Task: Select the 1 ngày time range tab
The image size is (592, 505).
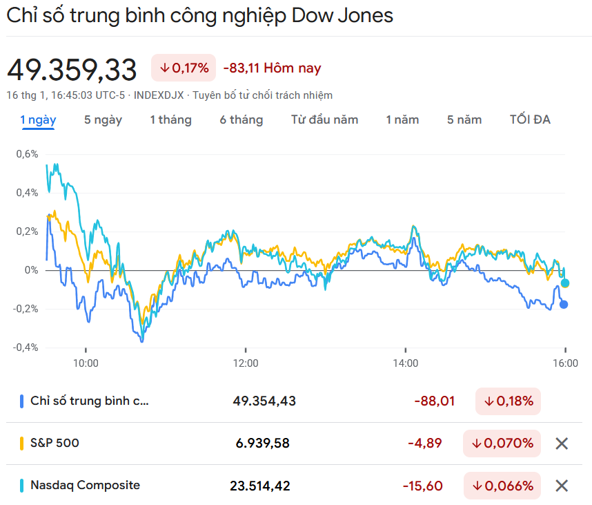Action: pyautogui.click(x=38, y=120)
